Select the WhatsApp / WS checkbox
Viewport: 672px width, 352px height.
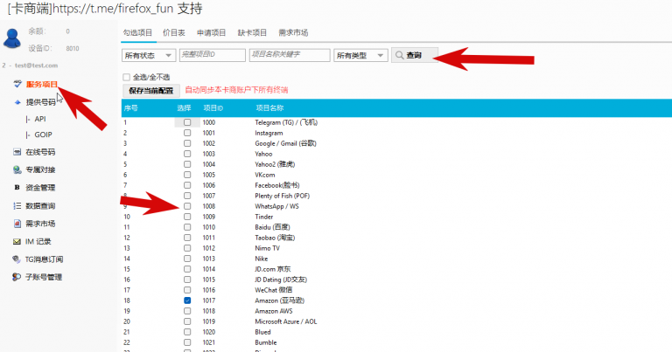[187, 206]
